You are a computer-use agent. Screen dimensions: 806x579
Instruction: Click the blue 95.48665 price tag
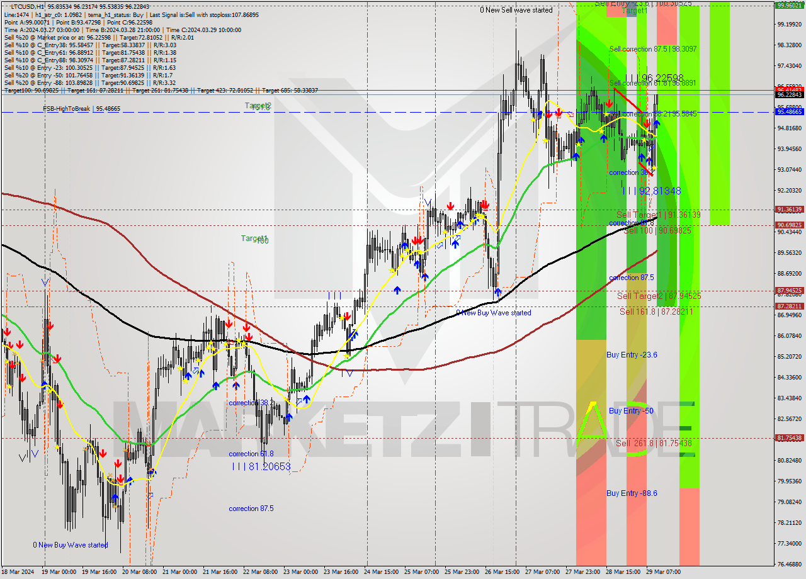pos(790,111)
